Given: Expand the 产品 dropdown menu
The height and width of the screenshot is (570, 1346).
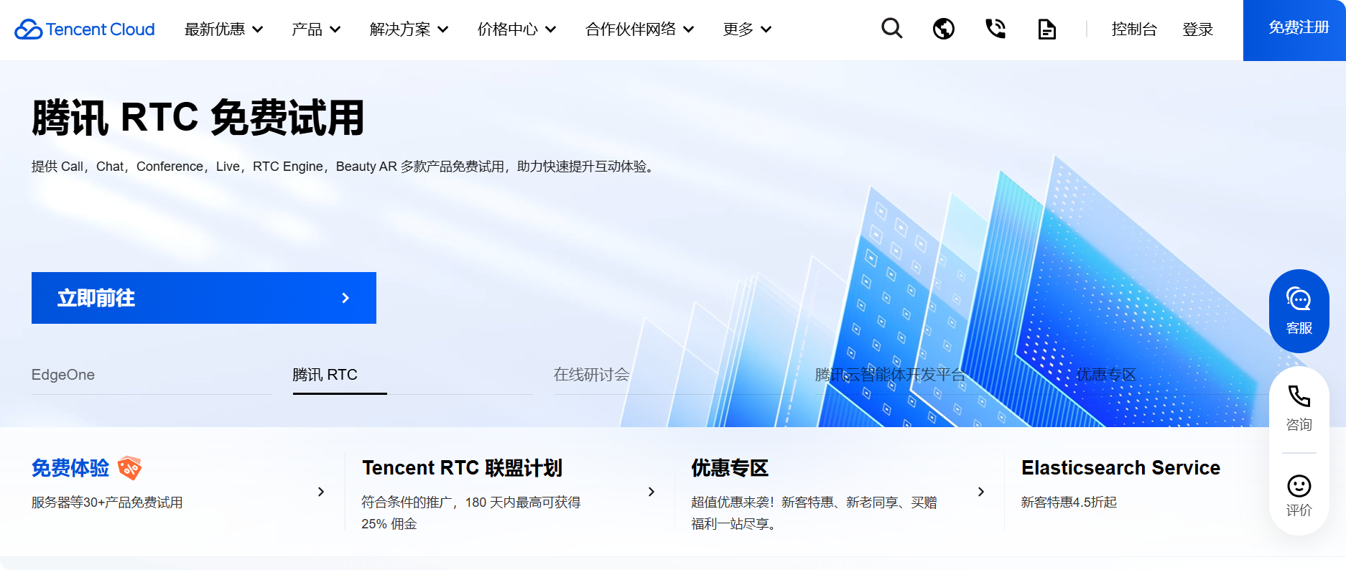Looking at the screenshot, I should tap(315, 29).
